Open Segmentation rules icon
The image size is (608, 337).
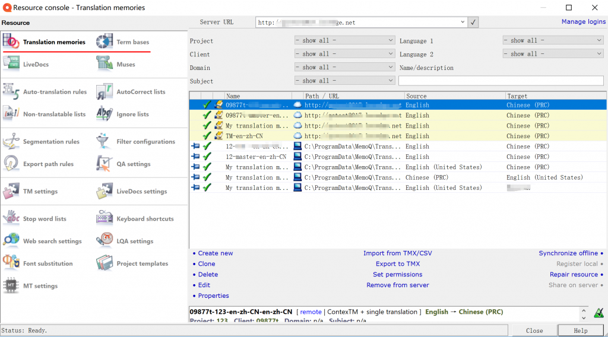click(11, 141)
